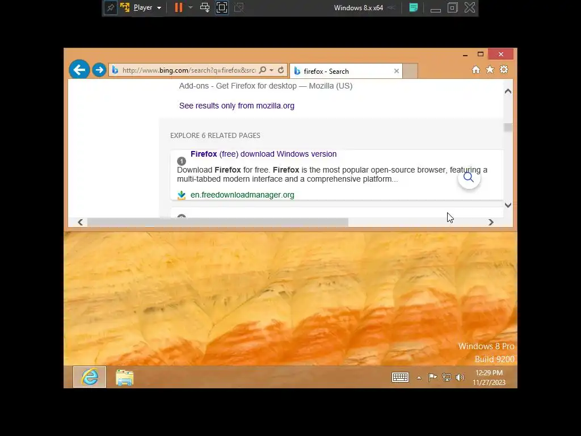Click the Unity mode icon in VMware toolbar
581x436 pixels.
click(239, 7)
